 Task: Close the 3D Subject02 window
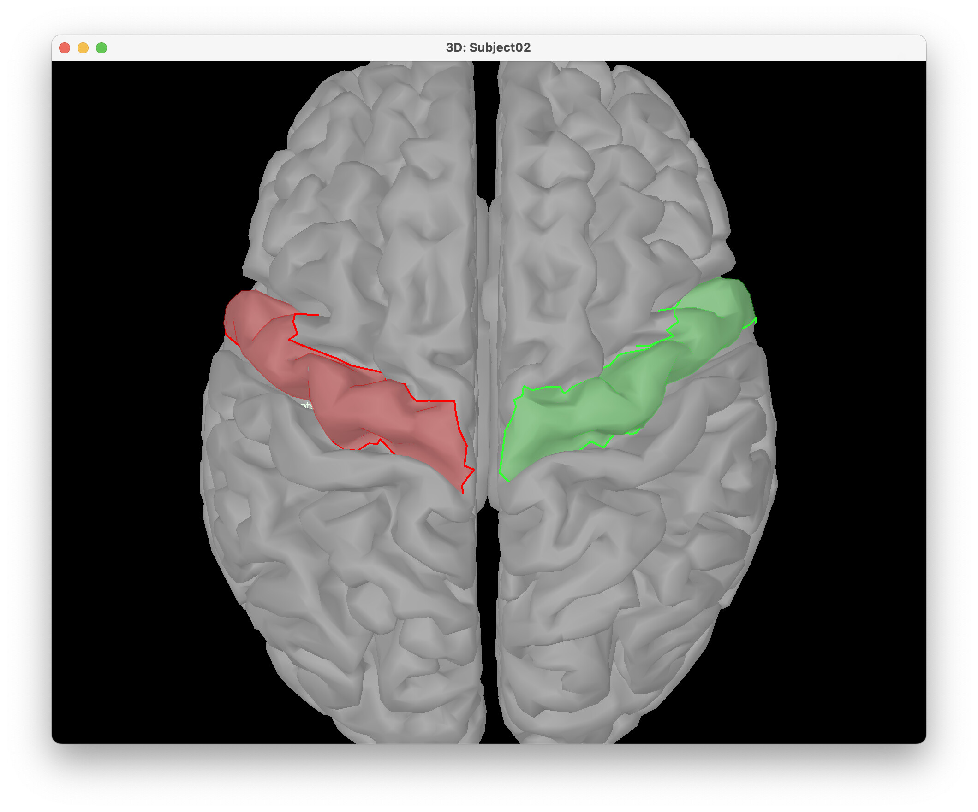point(65,48)
